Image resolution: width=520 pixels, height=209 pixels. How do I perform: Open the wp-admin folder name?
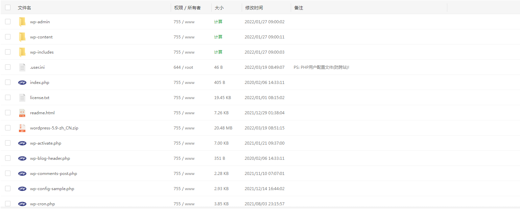click(40, 22)
